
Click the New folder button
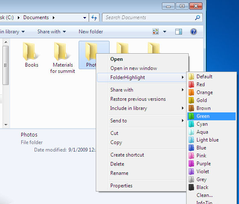pos(91,32)
